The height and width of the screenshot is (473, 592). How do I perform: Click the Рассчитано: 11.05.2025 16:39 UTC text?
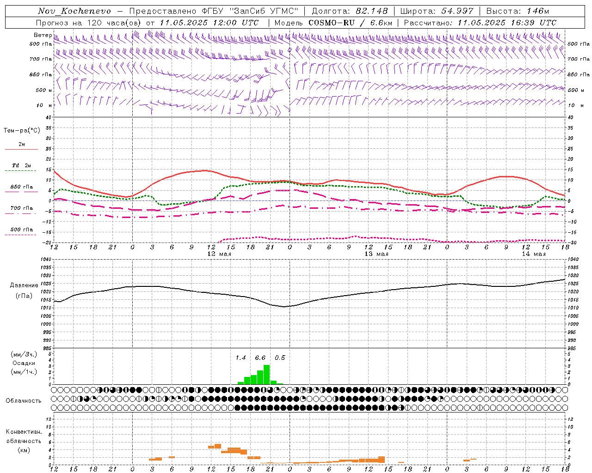pos(480,23)
